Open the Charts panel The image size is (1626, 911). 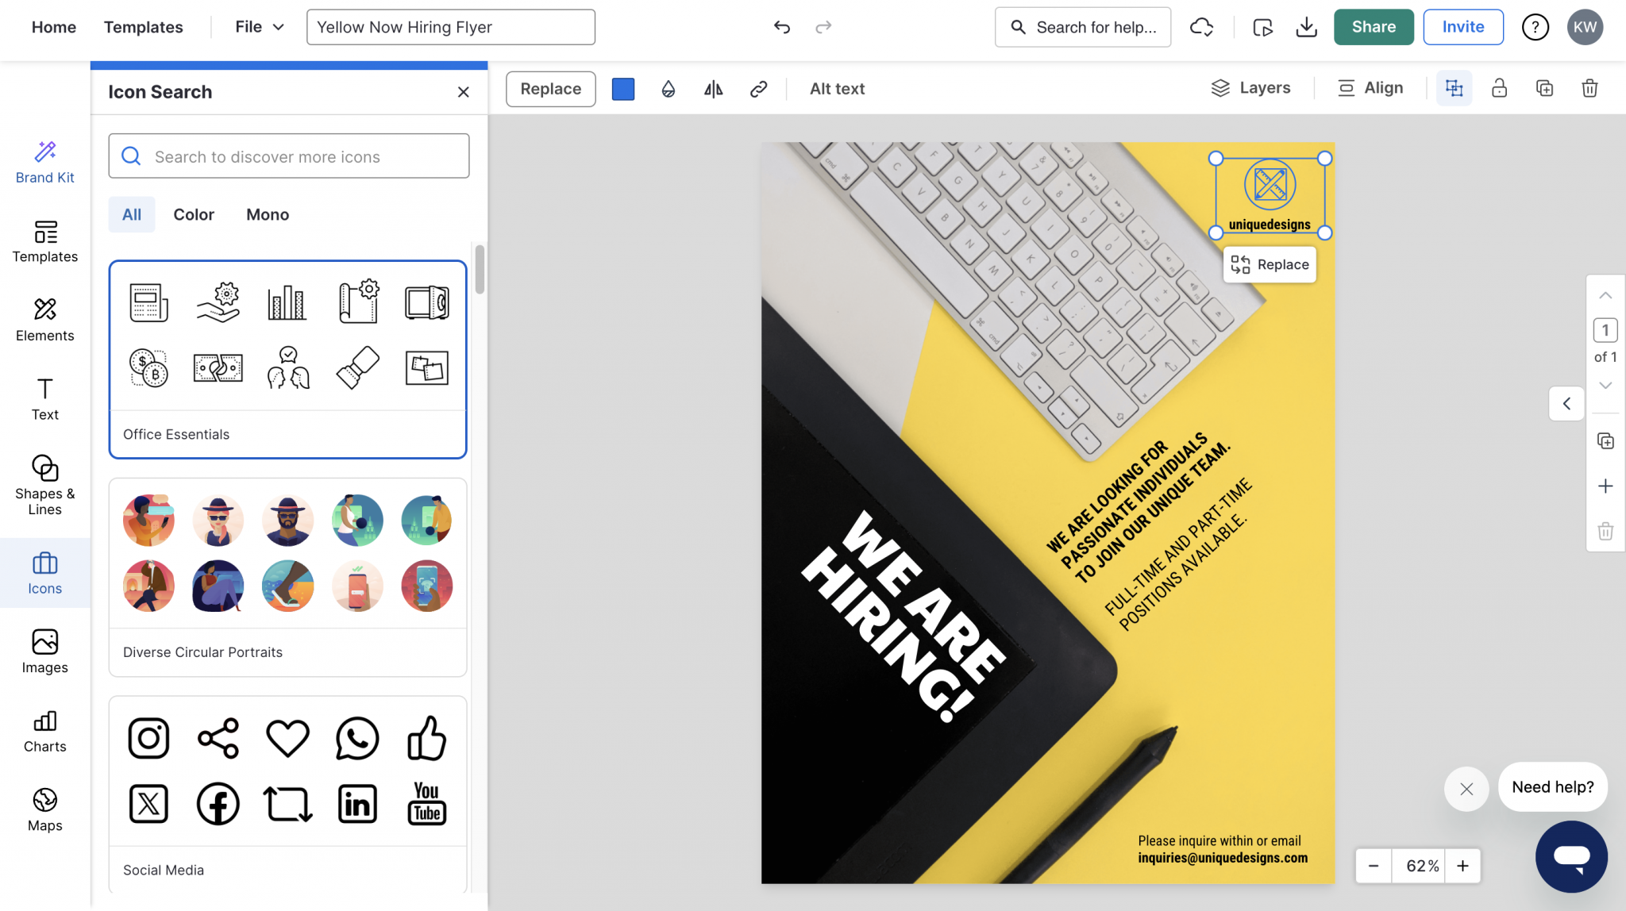tap(44, 730)
